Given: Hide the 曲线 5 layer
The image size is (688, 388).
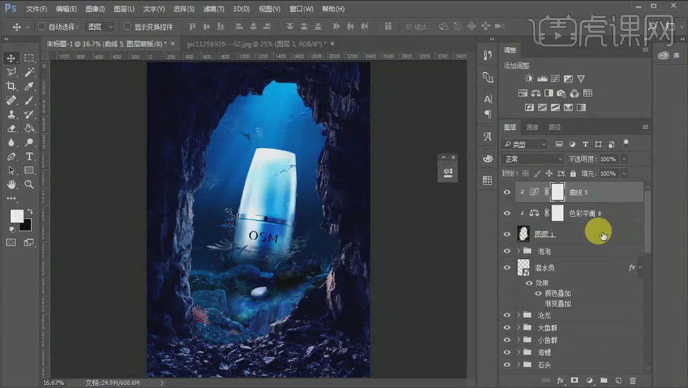Looking at the screenshot, I should (507, 192).
